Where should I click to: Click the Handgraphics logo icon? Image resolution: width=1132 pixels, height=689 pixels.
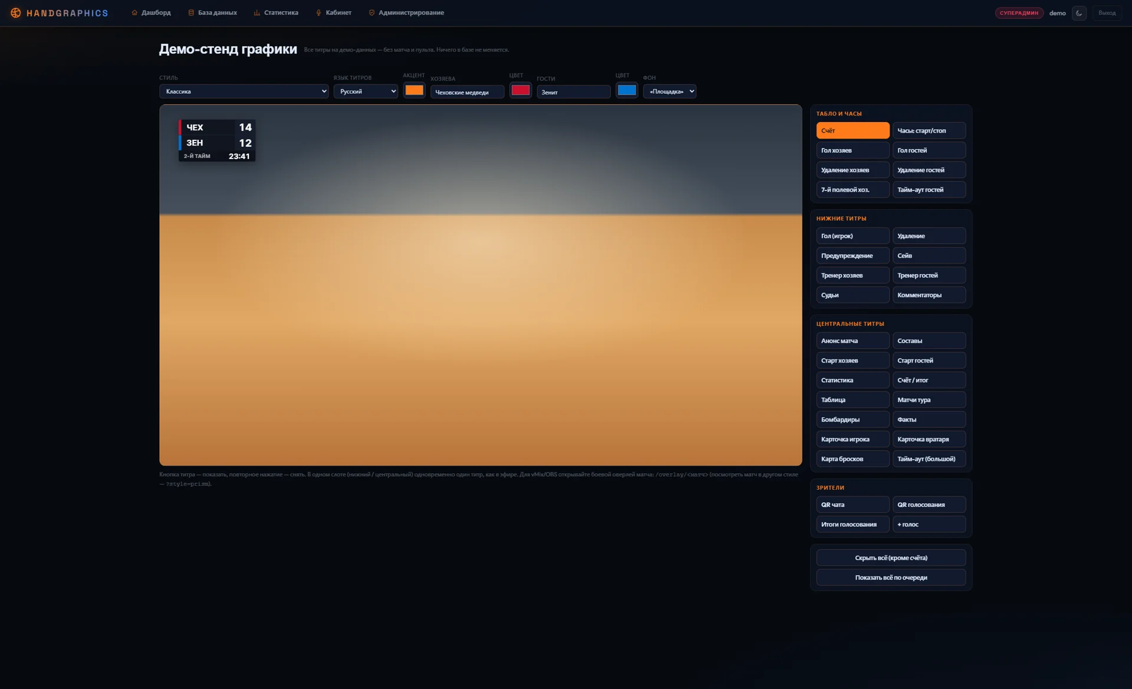(x=16, y=13)
